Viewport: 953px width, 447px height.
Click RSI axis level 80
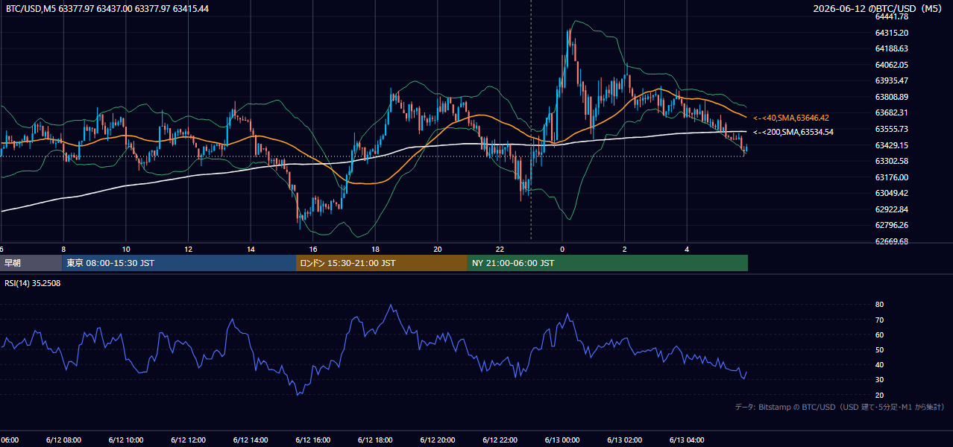coord(879,305)
